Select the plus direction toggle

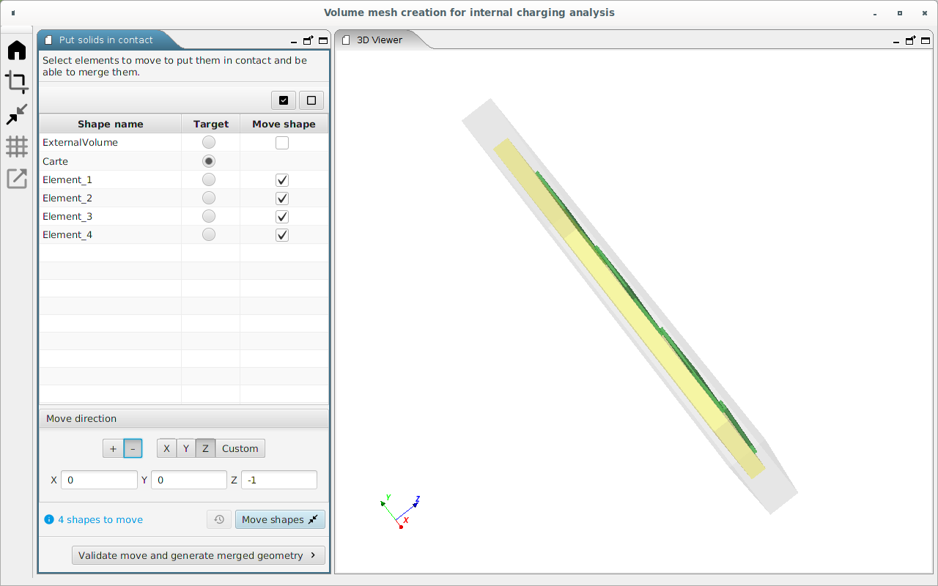pyautogui.click(x=113, y=448)
